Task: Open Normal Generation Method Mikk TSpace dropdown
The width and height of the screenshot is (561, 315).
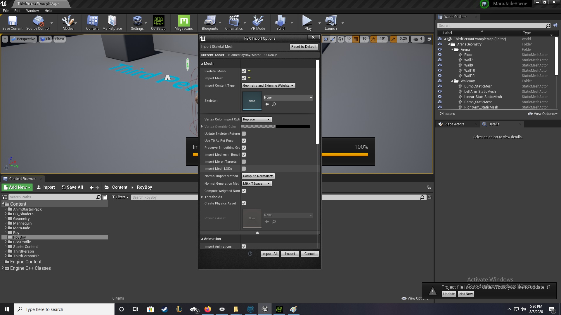Action: (257, 183)
